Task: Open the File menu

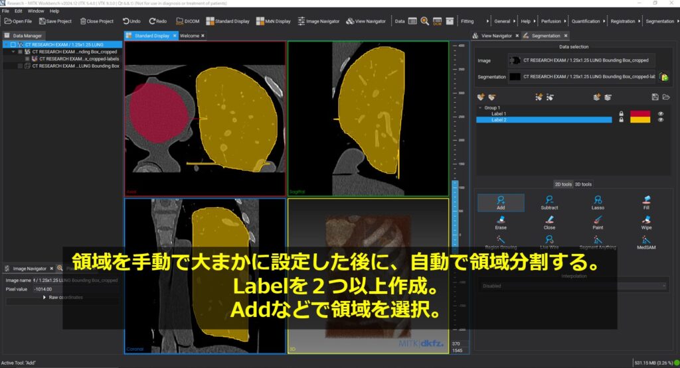Action: [5, 11]
